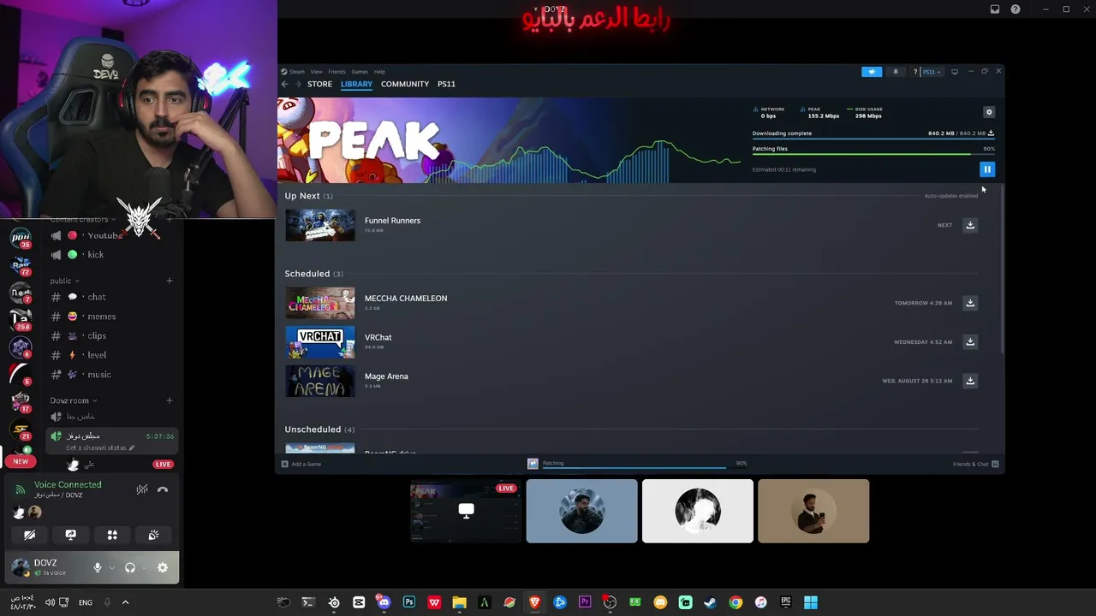1096x616 pixels.
Task: Open Brave browser from the taskbar
Action: [535, 602]
